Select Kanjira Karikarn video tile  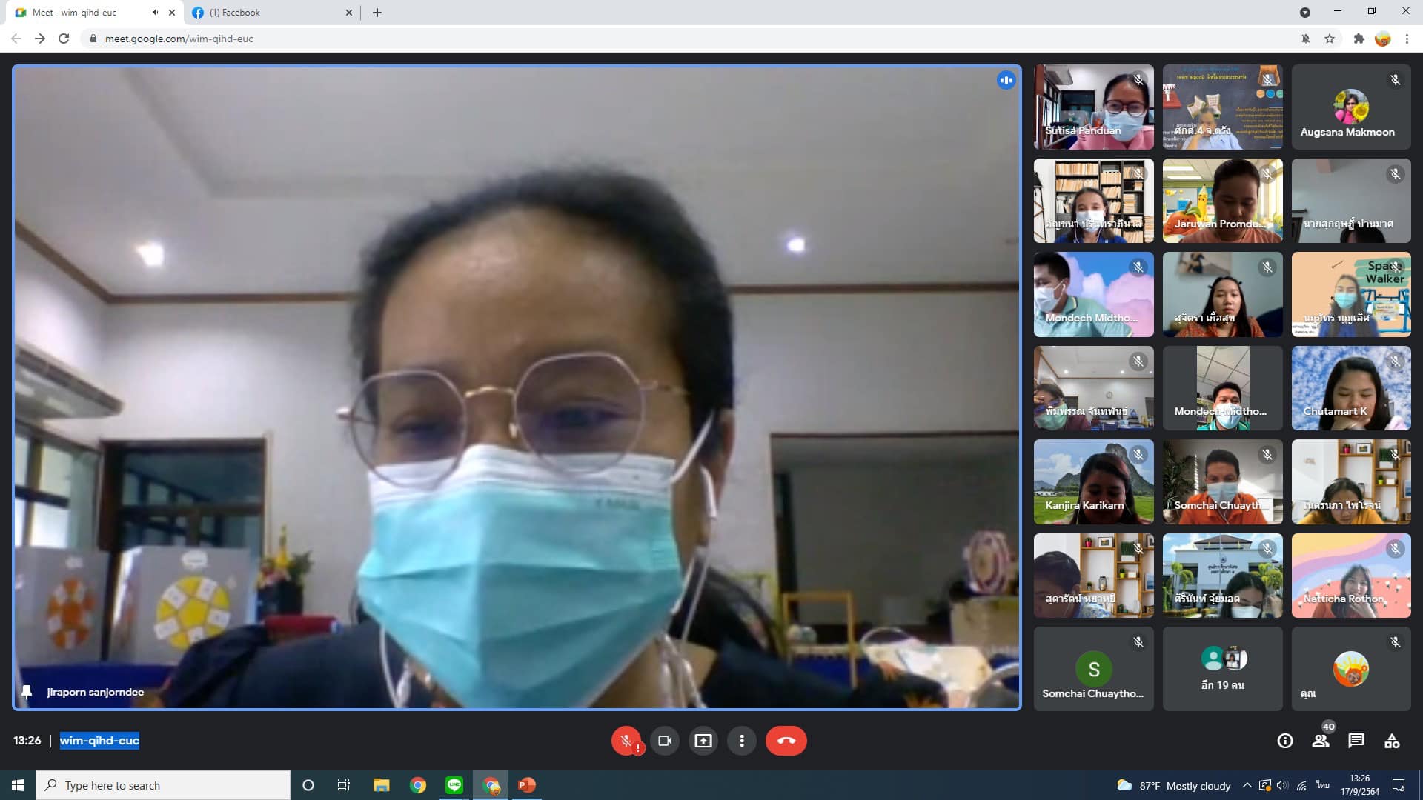1094,482
